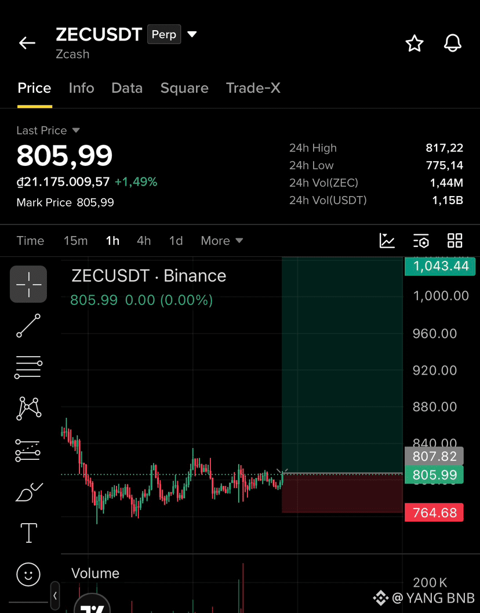Click the 24h High value 817,22
Viewport: 480px width, 613px height.
(445, 148)
